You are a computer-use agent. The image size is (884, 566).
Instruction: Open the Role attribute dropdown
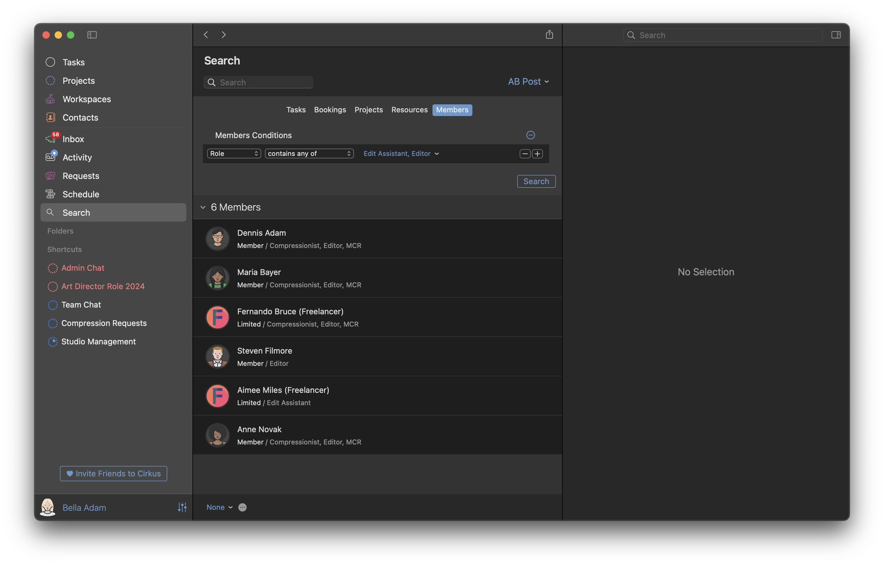[234, 154]
